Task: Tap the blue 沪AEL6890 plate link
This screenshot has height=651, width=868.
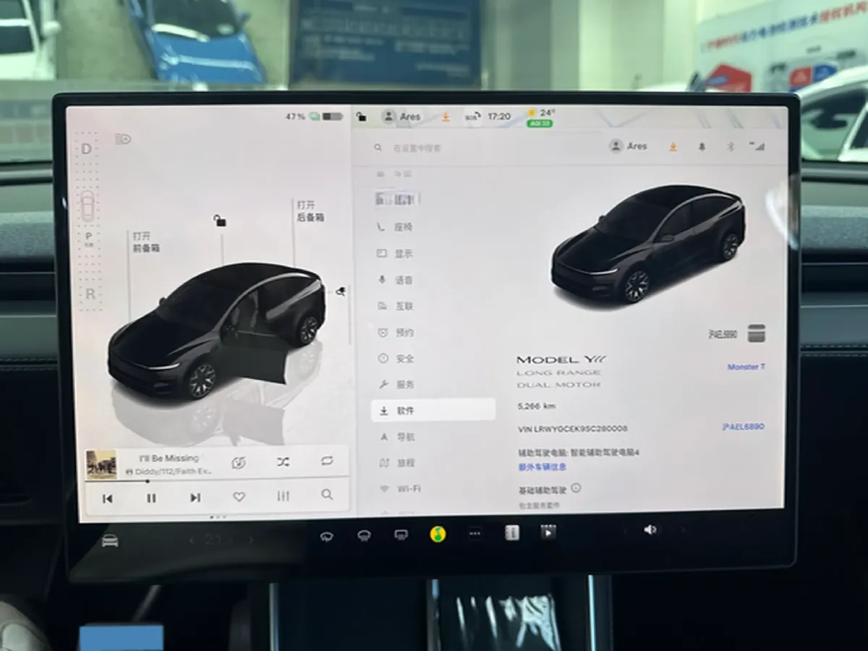Action: (x=743, y=427)
